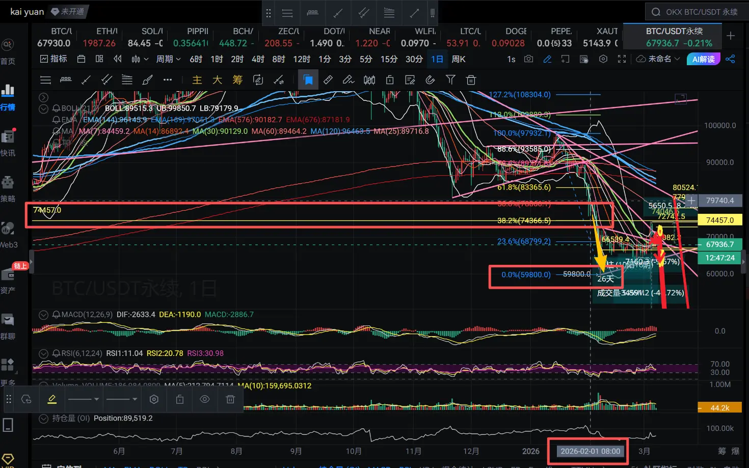Add a new ticker tab

(731, 36)
